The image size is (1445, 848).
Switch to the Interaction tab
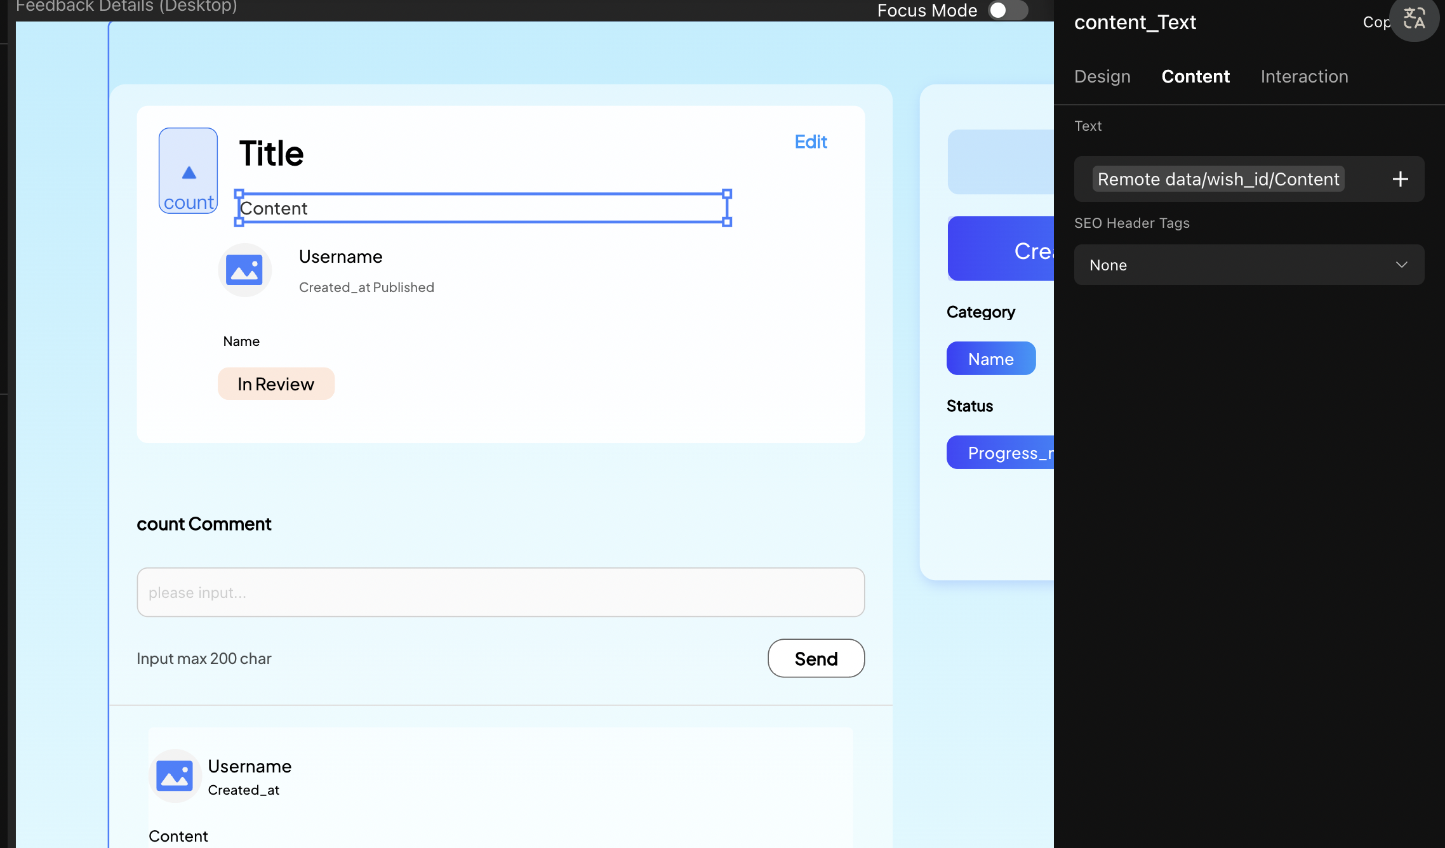coord(1304,76)
